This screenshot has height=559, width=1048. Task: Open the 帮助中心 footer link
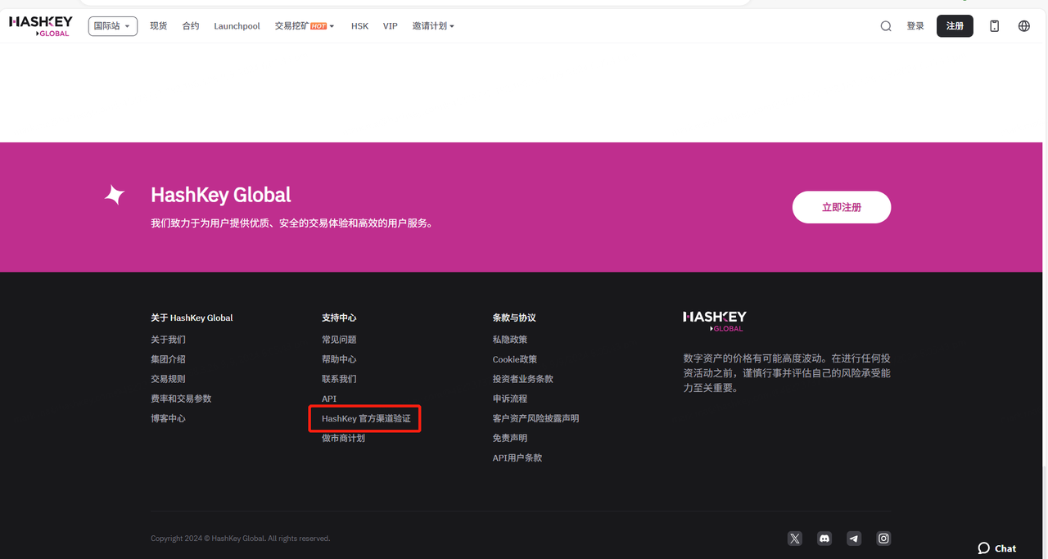coord(339,359)
